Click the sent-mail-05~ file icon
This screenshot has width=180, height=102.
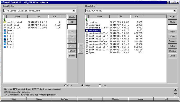(x=87, y=44)
